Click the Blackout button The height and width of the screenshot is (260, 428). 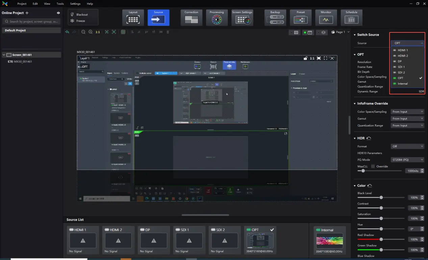tap(82, 15)
